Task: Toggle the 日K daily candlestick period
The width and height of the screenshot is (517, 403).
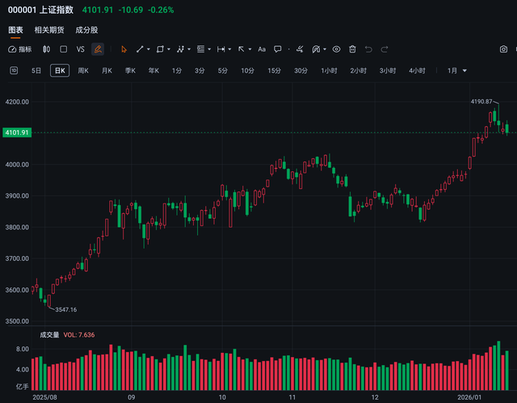Action: 60,70
